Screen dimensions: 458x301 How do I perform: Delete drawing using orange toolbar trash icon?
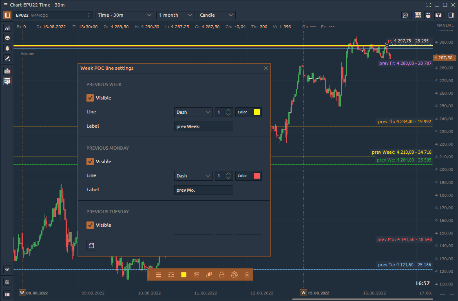coord(247,274)
